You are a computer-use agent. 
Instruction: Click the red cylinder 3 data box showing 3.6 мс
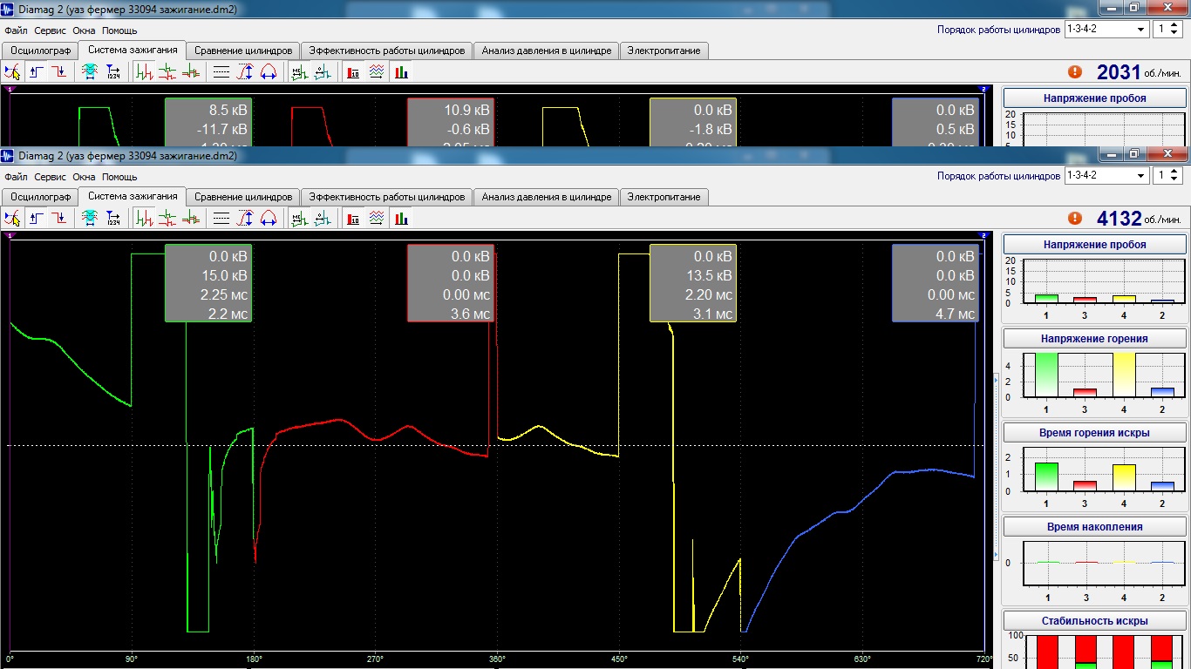pos(451,283)
